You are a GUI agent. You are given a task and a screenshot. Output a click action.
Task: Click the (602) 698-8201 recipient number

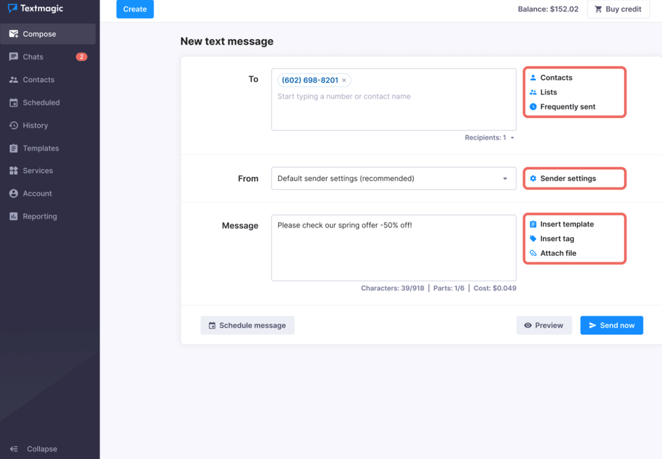point(310,80)
